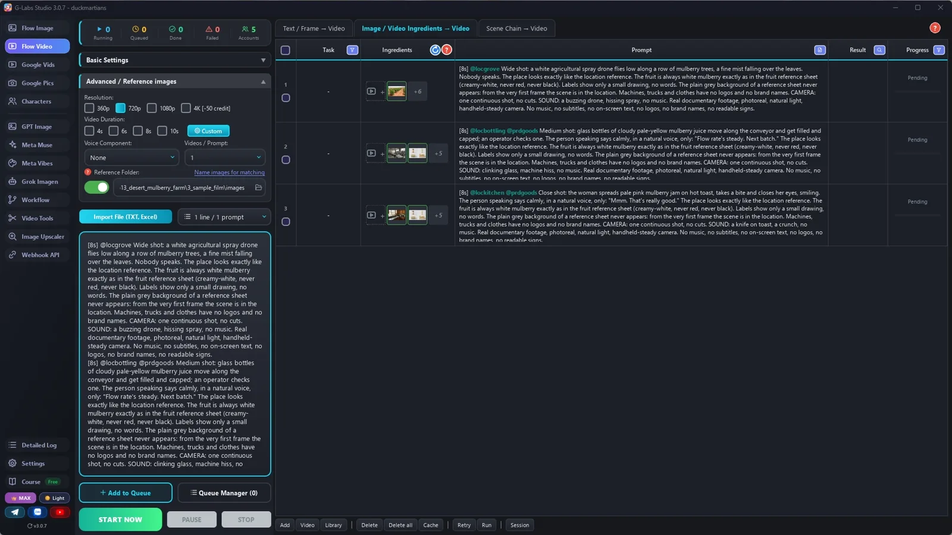This screenshot has height=535, width=952.
Task: Check the 1080p resolution box
Action: (152, 108)
